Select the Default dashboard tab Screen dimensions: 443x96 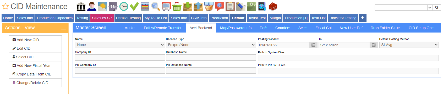point(238,18)
